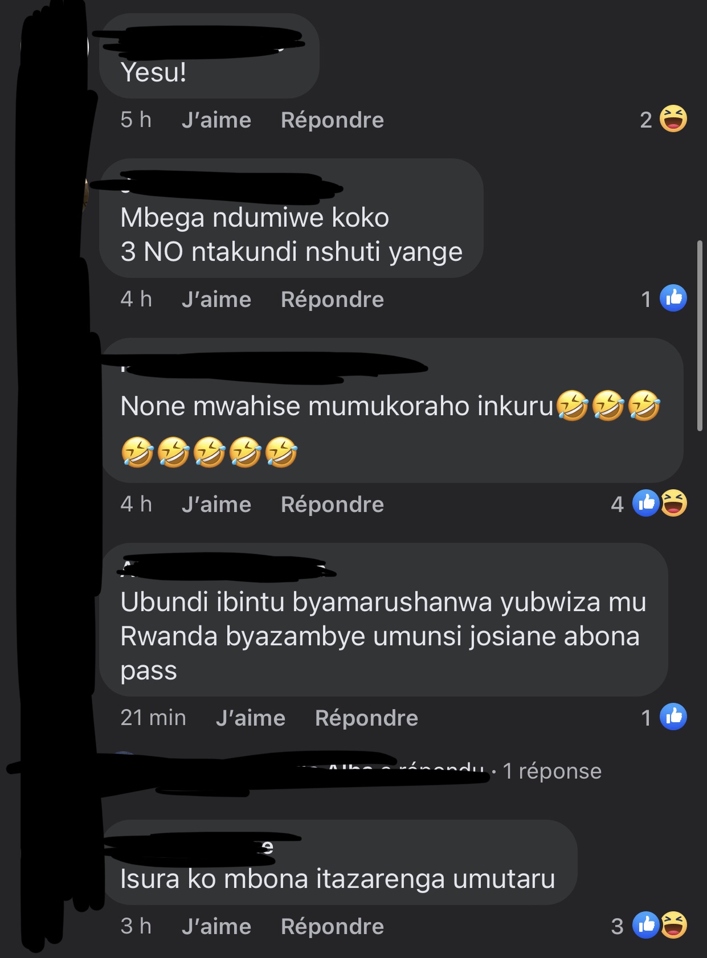Viewport: 707px width, 958px height.
Task: Like the "Yesu!" comment with J'aime
Action: click(x=216, y=120)
